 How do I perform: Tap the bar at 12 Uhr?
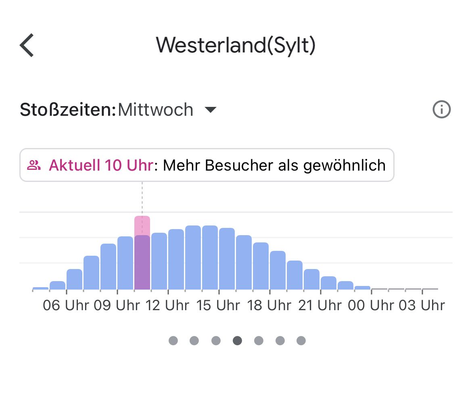point(176,260)
